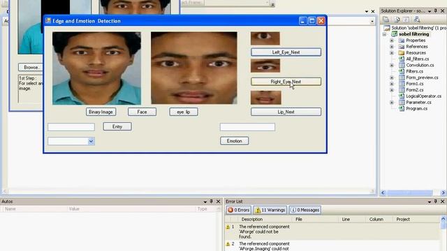
Task: Click the text field left of Entry
Action: (71, 127)
